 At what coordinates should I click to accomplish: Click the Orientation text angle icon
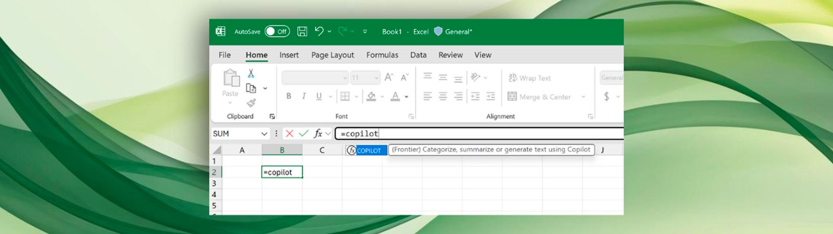click(476, 77)
